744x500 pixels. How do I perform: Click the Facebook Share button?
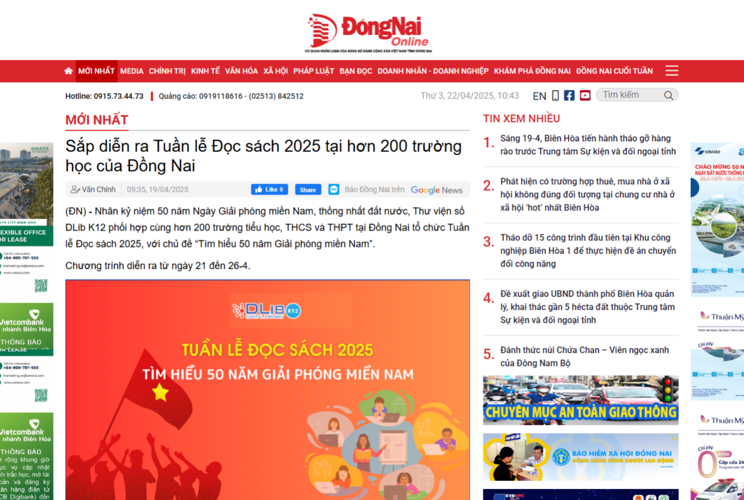point(308,190)
